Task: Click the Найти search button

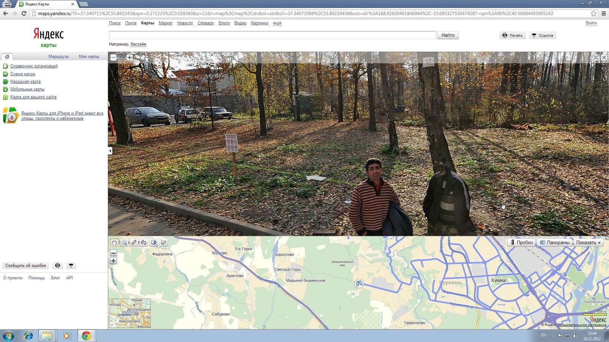Action: click(448, 35)
